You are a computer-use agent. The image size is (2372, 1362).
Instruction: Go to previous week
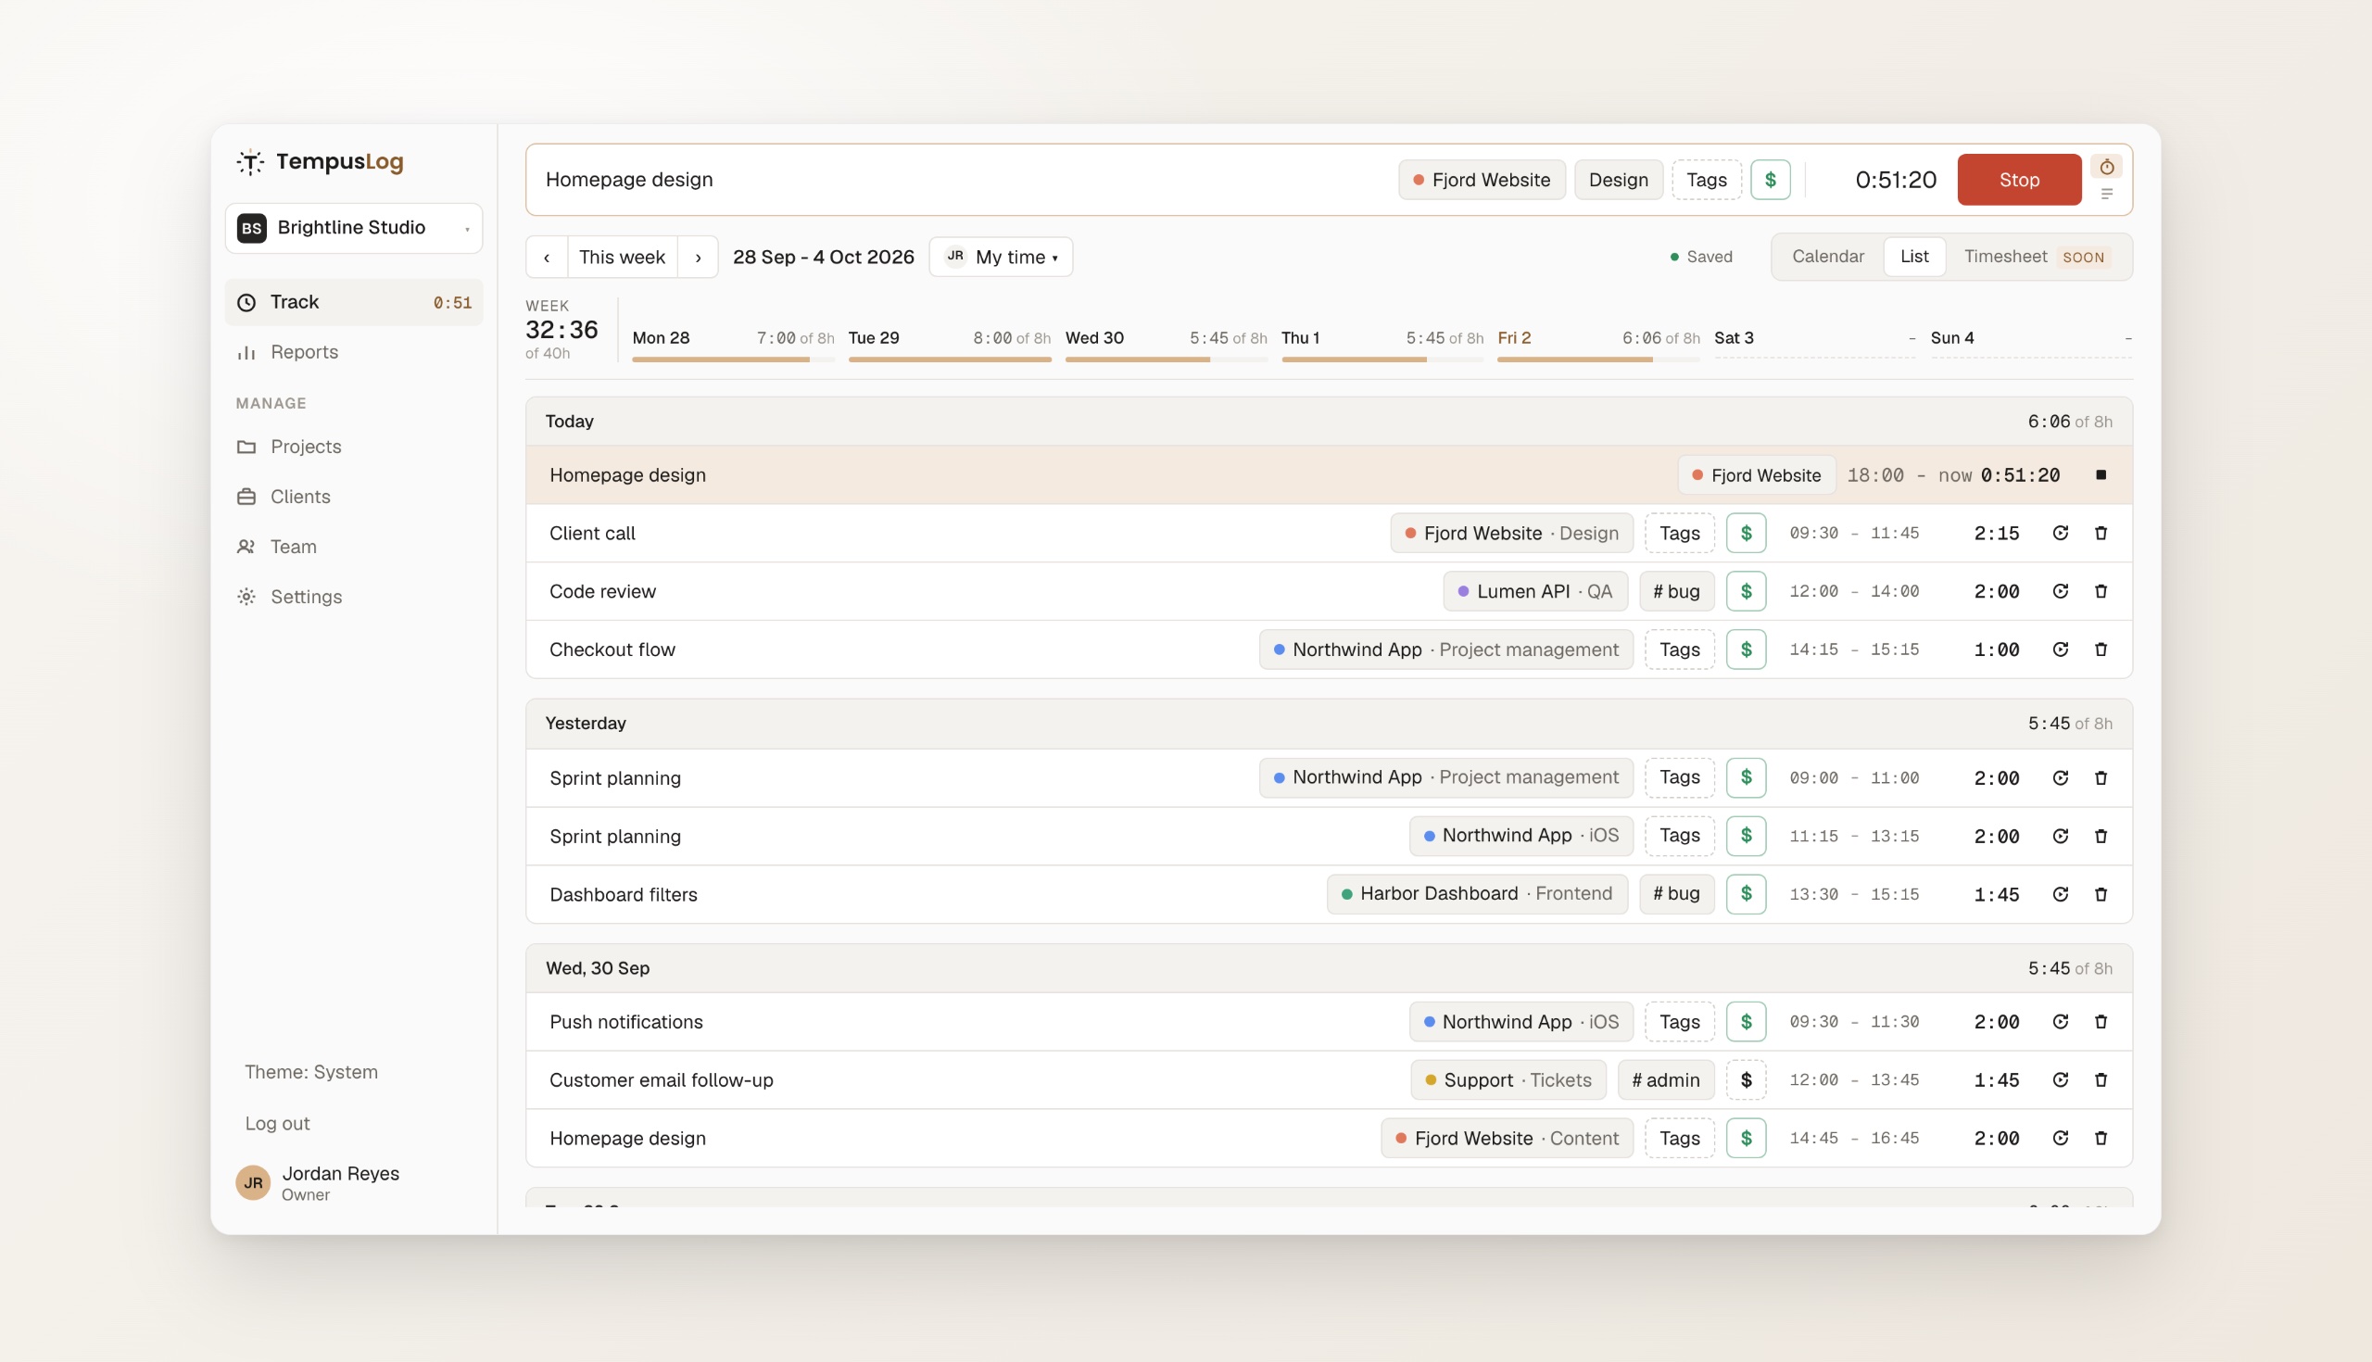tap(547, 258)
